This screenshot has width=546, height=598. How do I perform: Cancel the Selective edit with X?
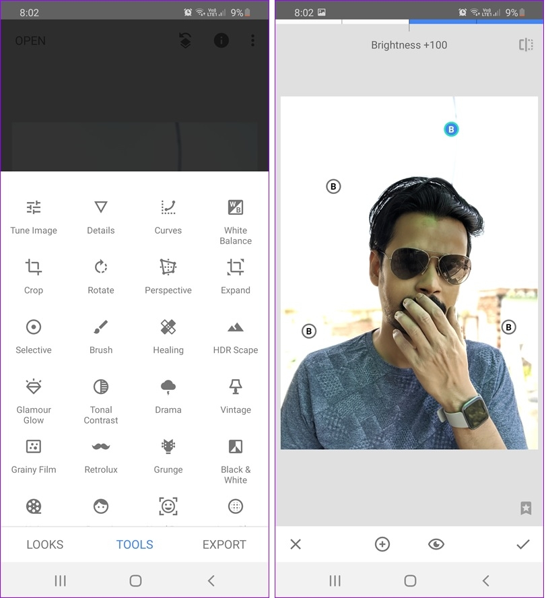click(x=296, y=544)
